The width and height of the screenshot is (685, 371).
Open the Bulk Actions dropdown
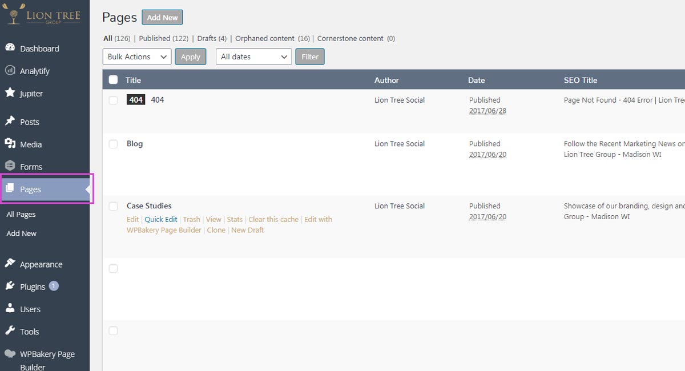click(x=137, y=57)
